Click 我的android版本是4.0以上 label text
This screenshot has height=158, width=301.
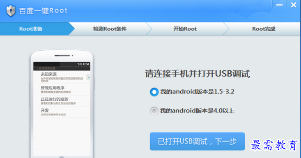[x=197, y=111]
